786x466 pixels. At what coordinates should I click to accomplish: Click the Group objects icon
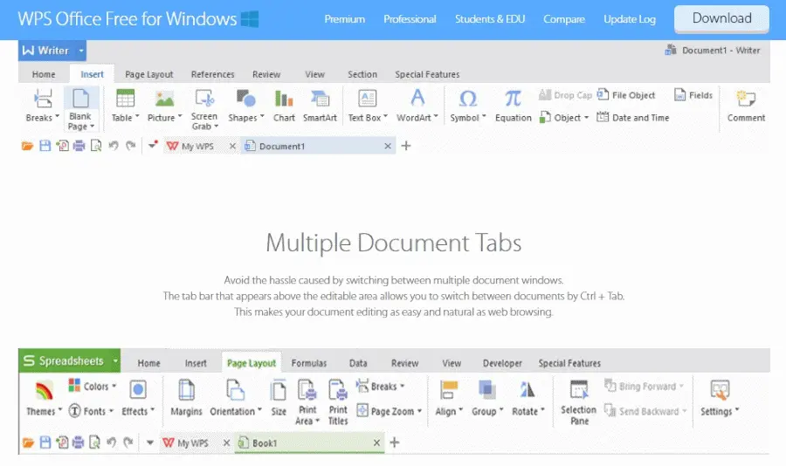pos(486,390)
